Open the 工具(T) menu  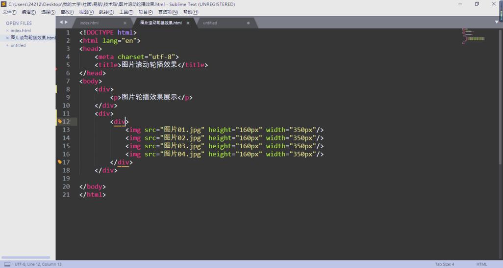pyautogui.click(x=126, y=12)
